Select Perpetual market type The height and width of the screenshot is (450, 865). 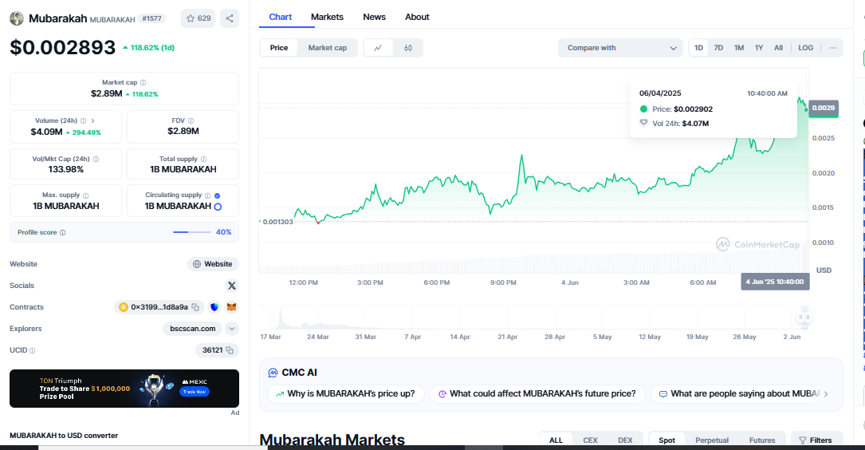(x=712, y=440)
